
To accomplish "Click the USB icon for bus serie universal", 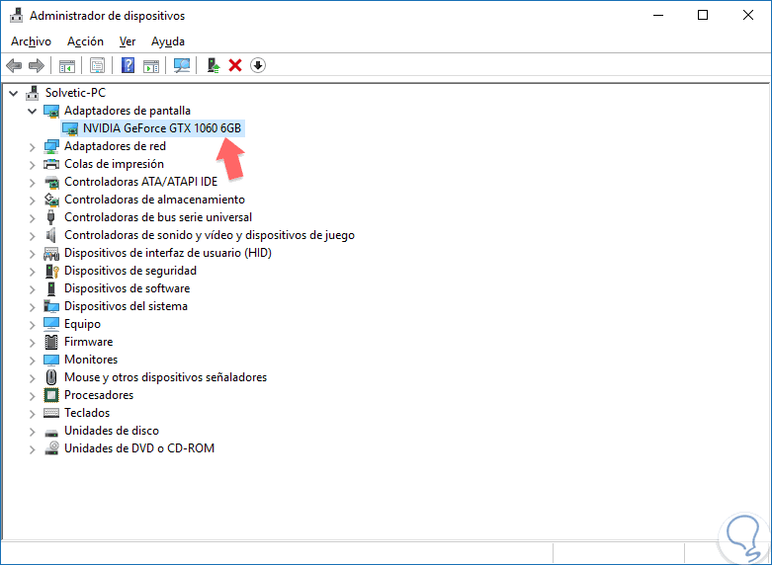I will point(50,217).
